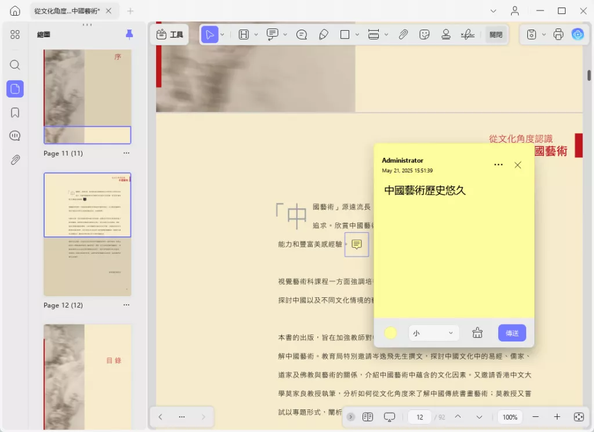Open the signature tool
Image resolution: width=594 pixels, height=432 pixels.
point(468,35)
